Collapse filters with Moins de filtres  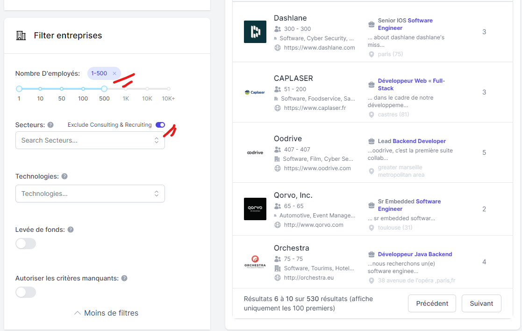click(106, 313)
